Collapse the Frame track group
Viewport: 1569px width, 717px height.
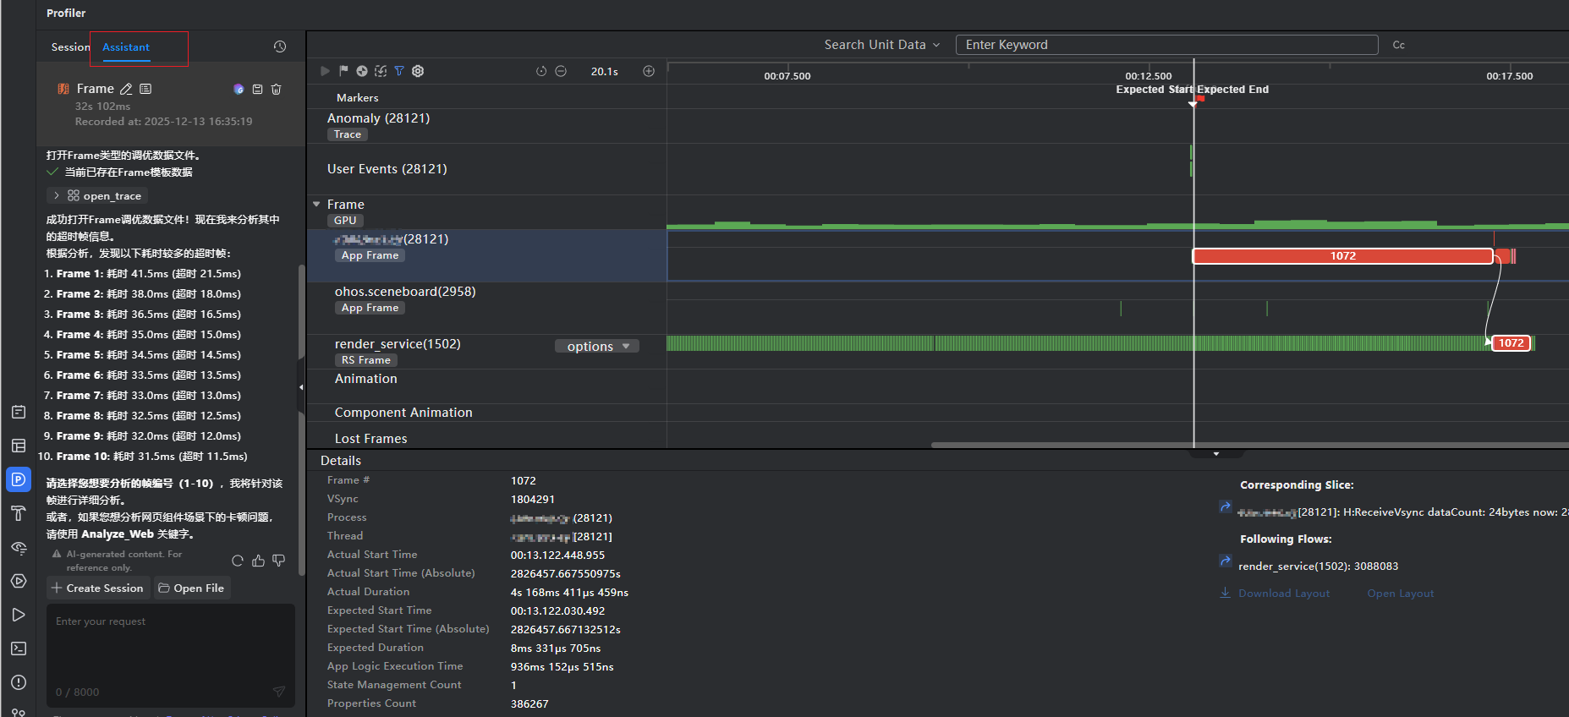316,205
